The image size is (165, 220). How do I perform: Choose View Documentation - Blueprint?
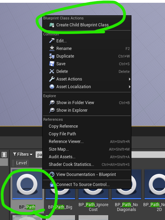pos(87,175)
